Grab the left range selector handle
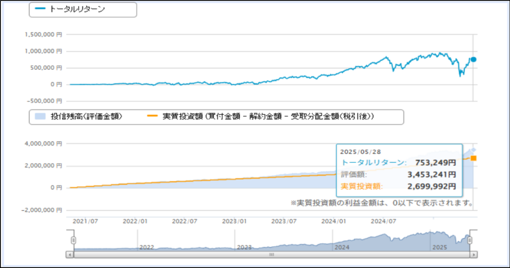The image size is (510, 268). (x=74, y=240)
